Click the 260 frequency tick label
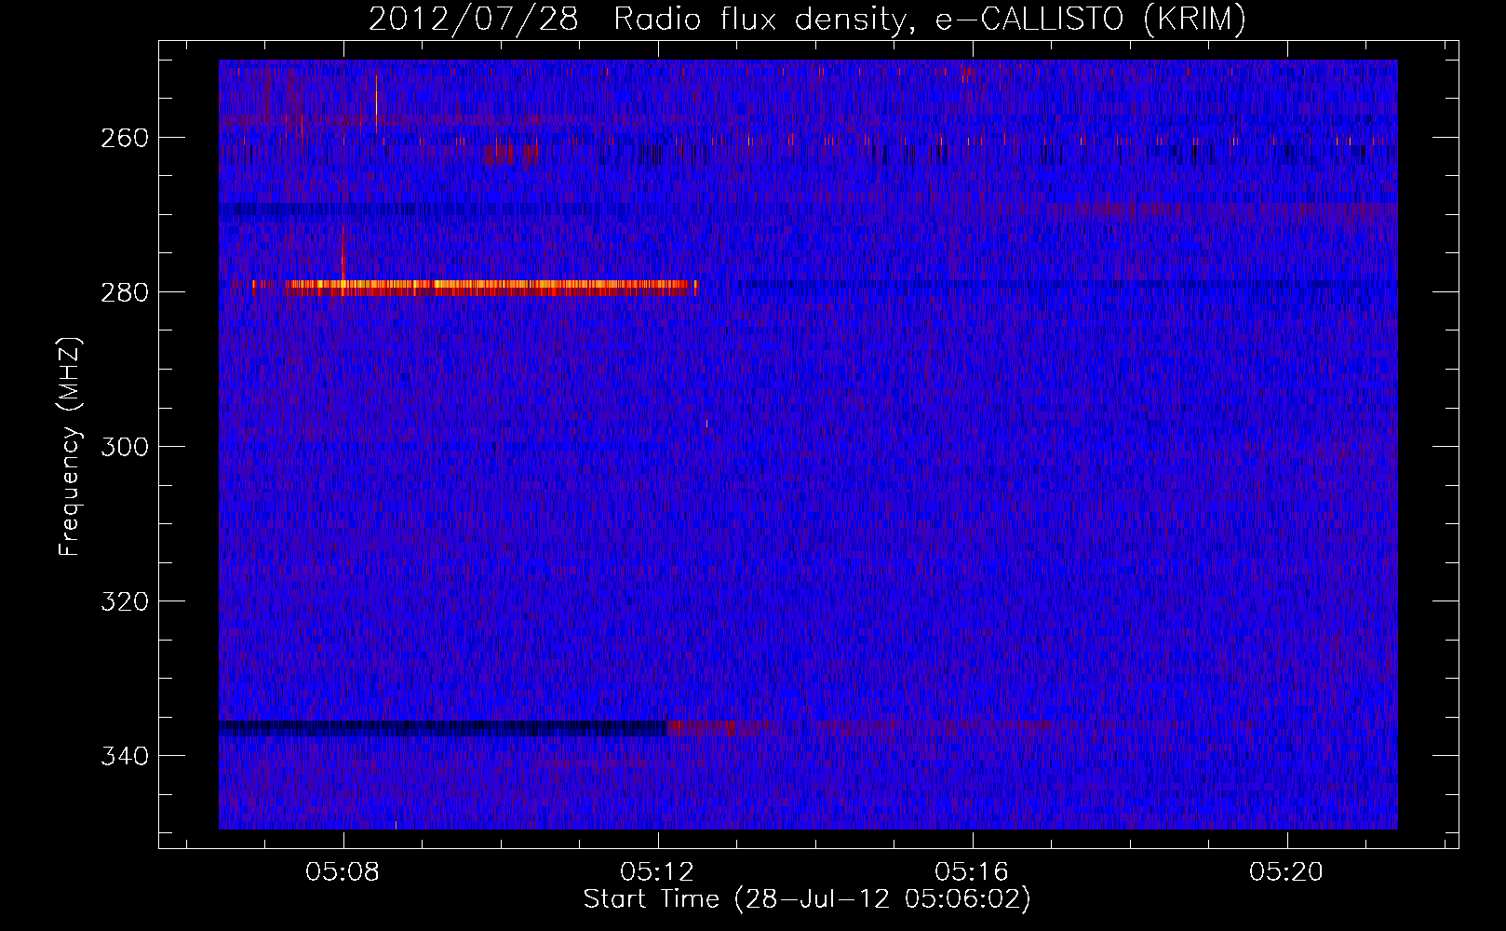Screen dimensions: 1506x931 pyautogui.click(x=125, y=138)
